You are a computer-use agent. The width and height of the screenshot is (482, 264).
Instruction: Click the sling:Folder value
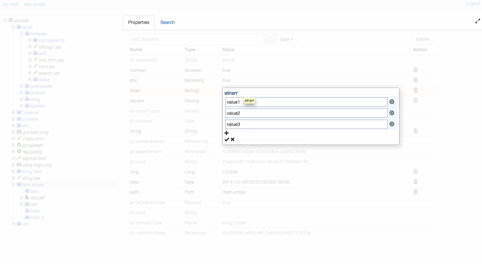(x=234, y=223)
